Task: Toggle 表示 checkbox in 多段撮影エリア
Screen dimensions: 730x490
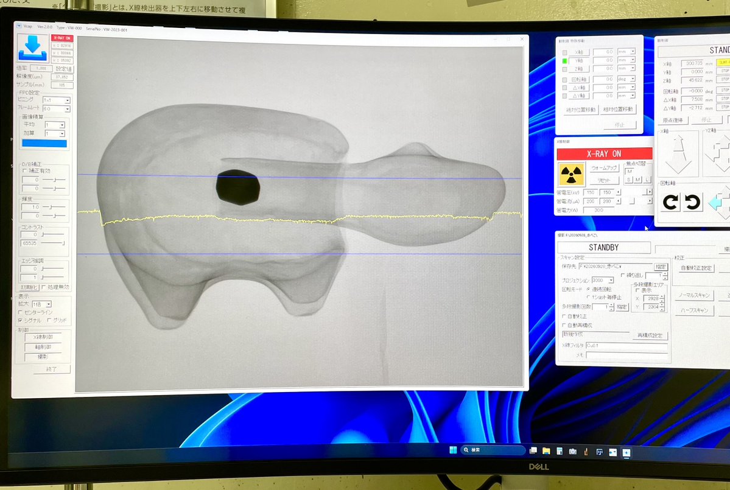Action: coord(638,290)
